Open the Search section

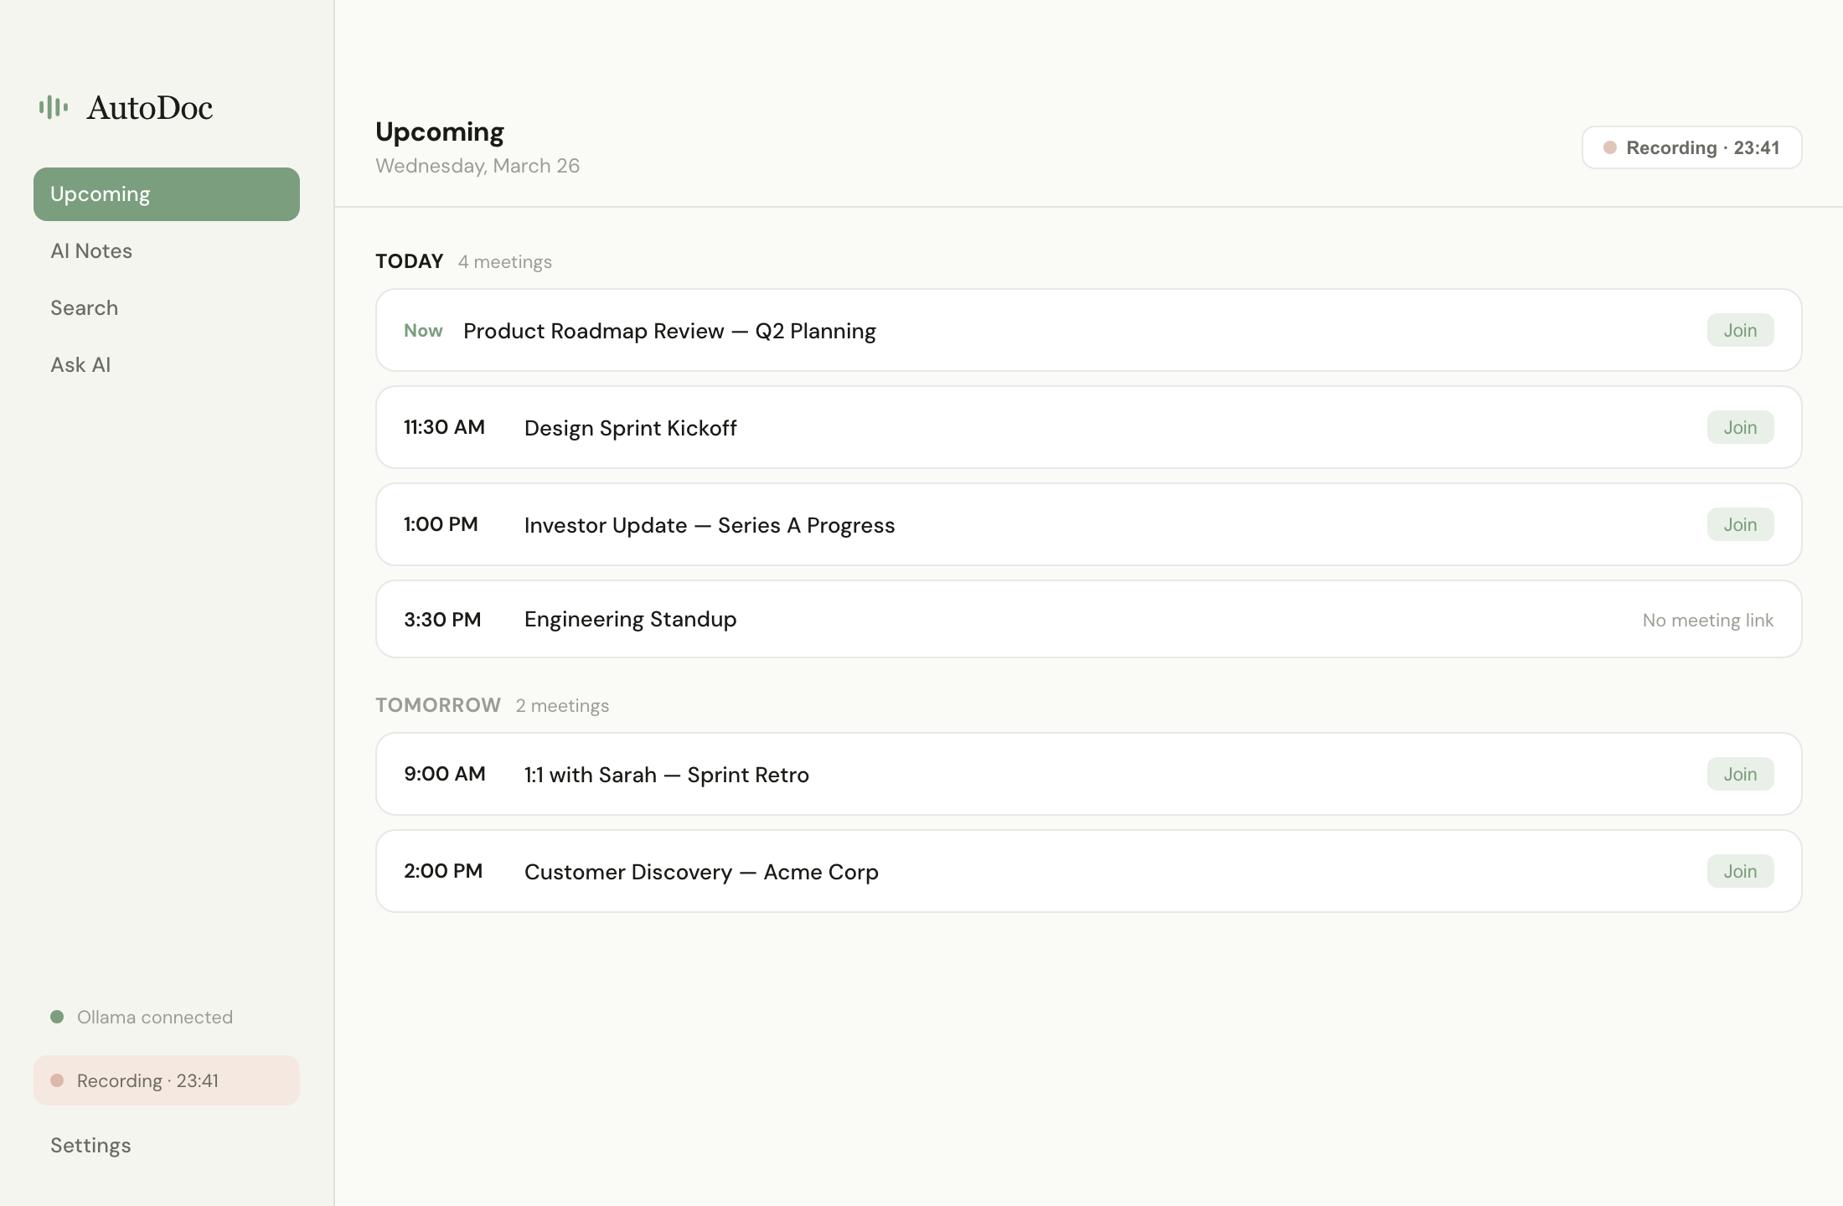tap(84, 307)
